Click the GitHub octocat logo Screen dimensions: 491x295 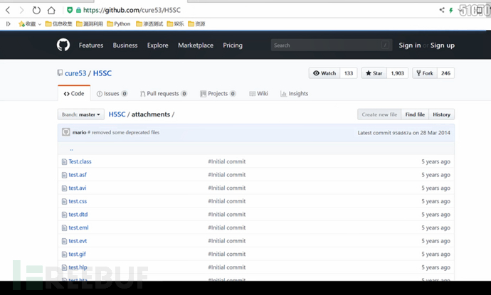tap(63, 45)
